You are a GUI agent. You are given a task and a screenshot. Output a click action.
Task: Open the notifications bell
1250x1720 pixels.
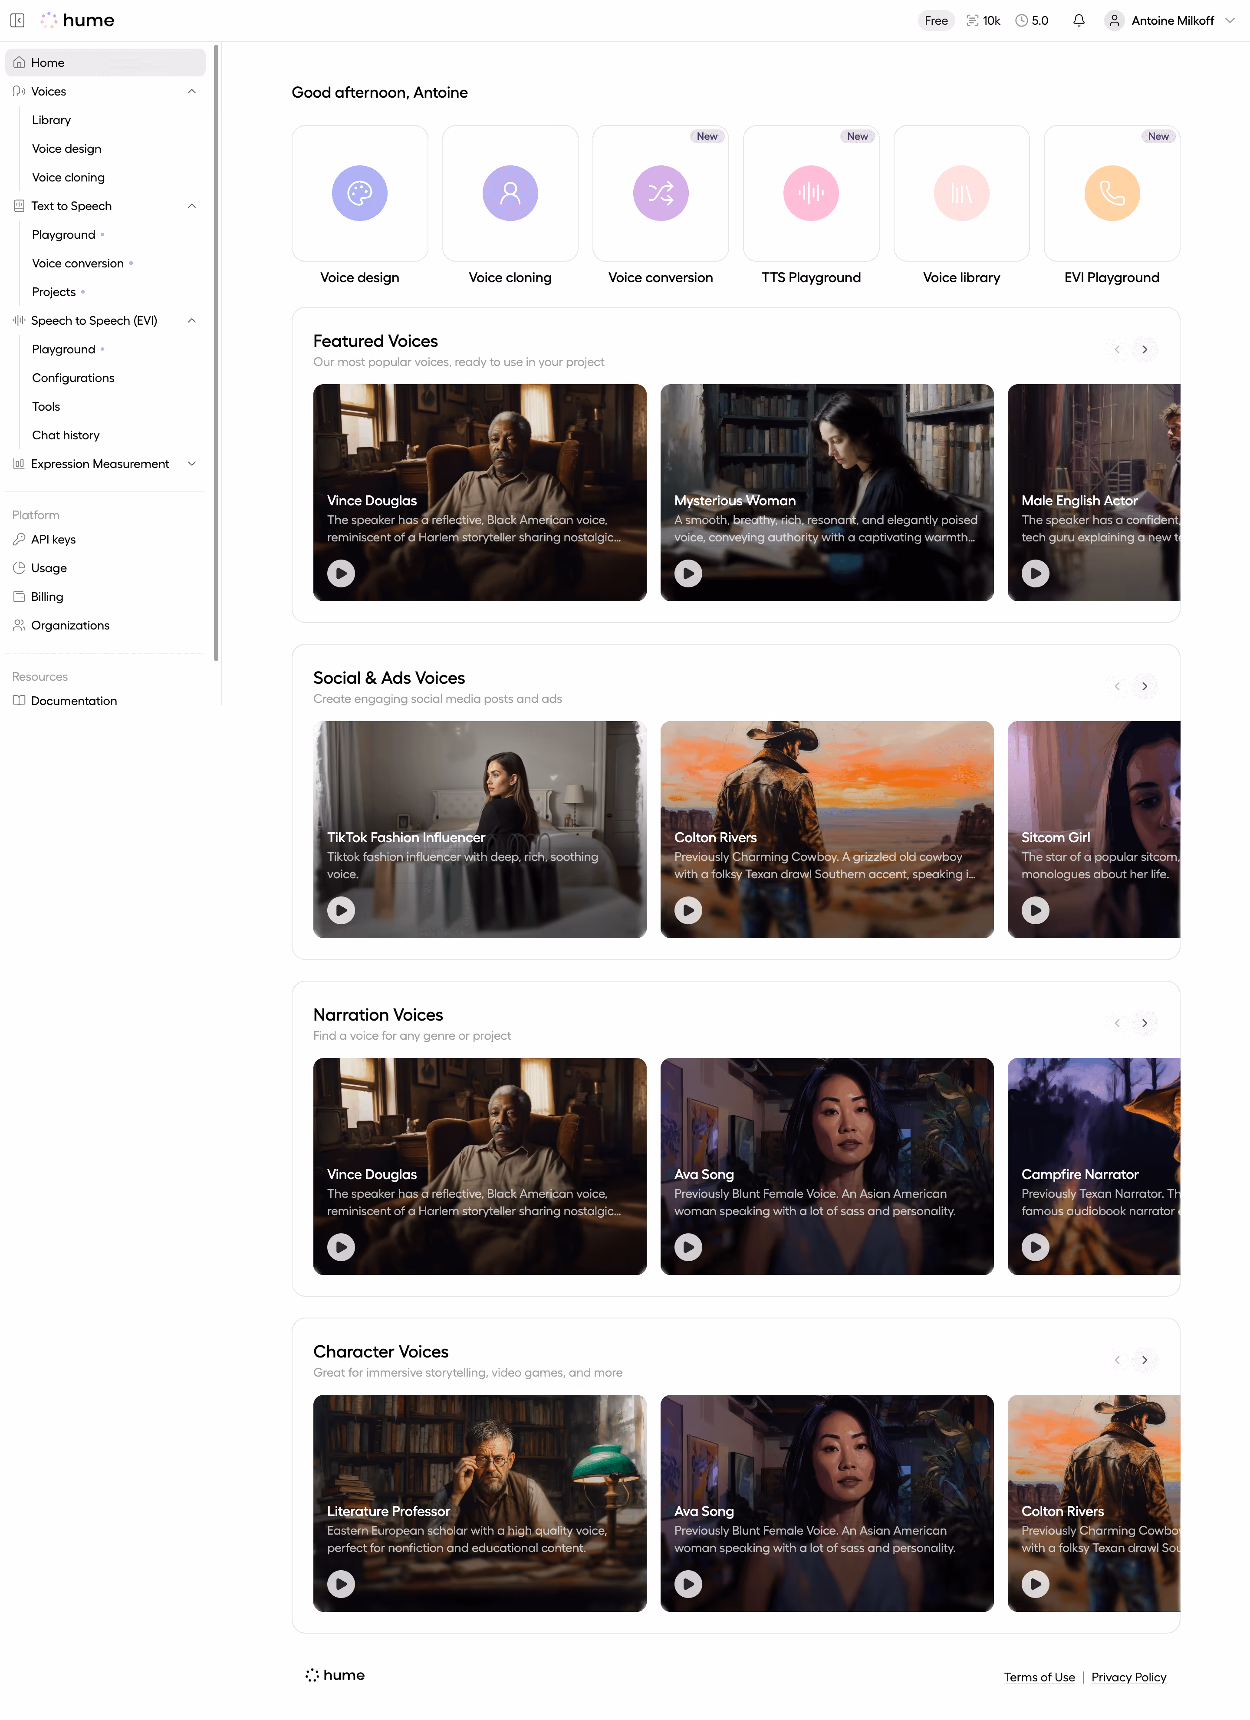(1079, 20)
